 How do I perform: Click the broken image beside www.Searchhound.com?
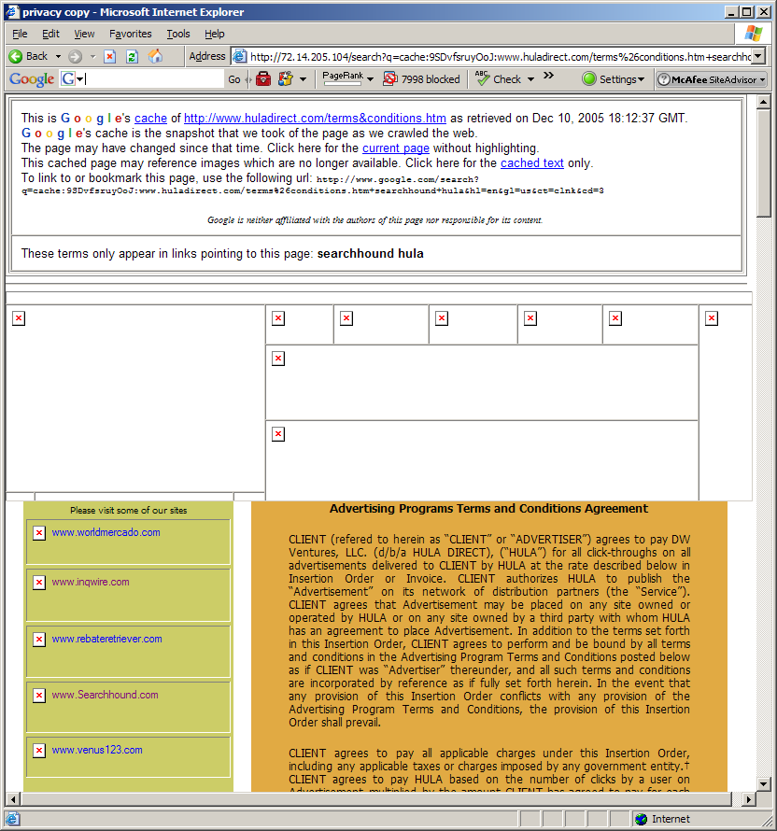[x=39, y=695]
